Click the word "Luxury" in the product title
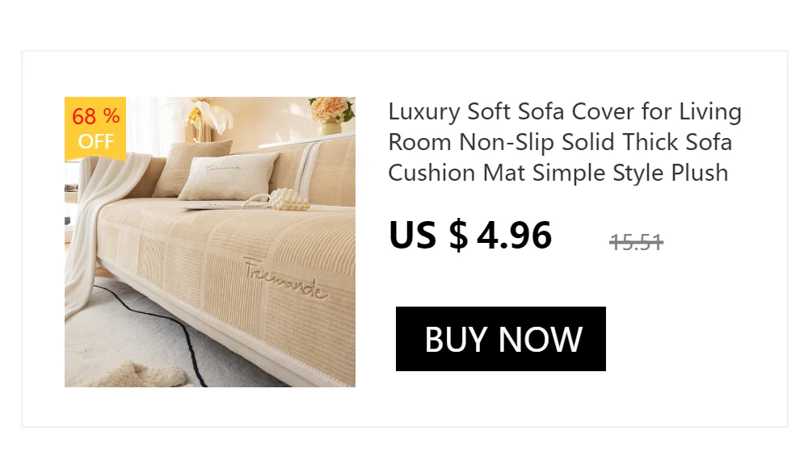Screen dimensions: 808x468 pos(424,112)
